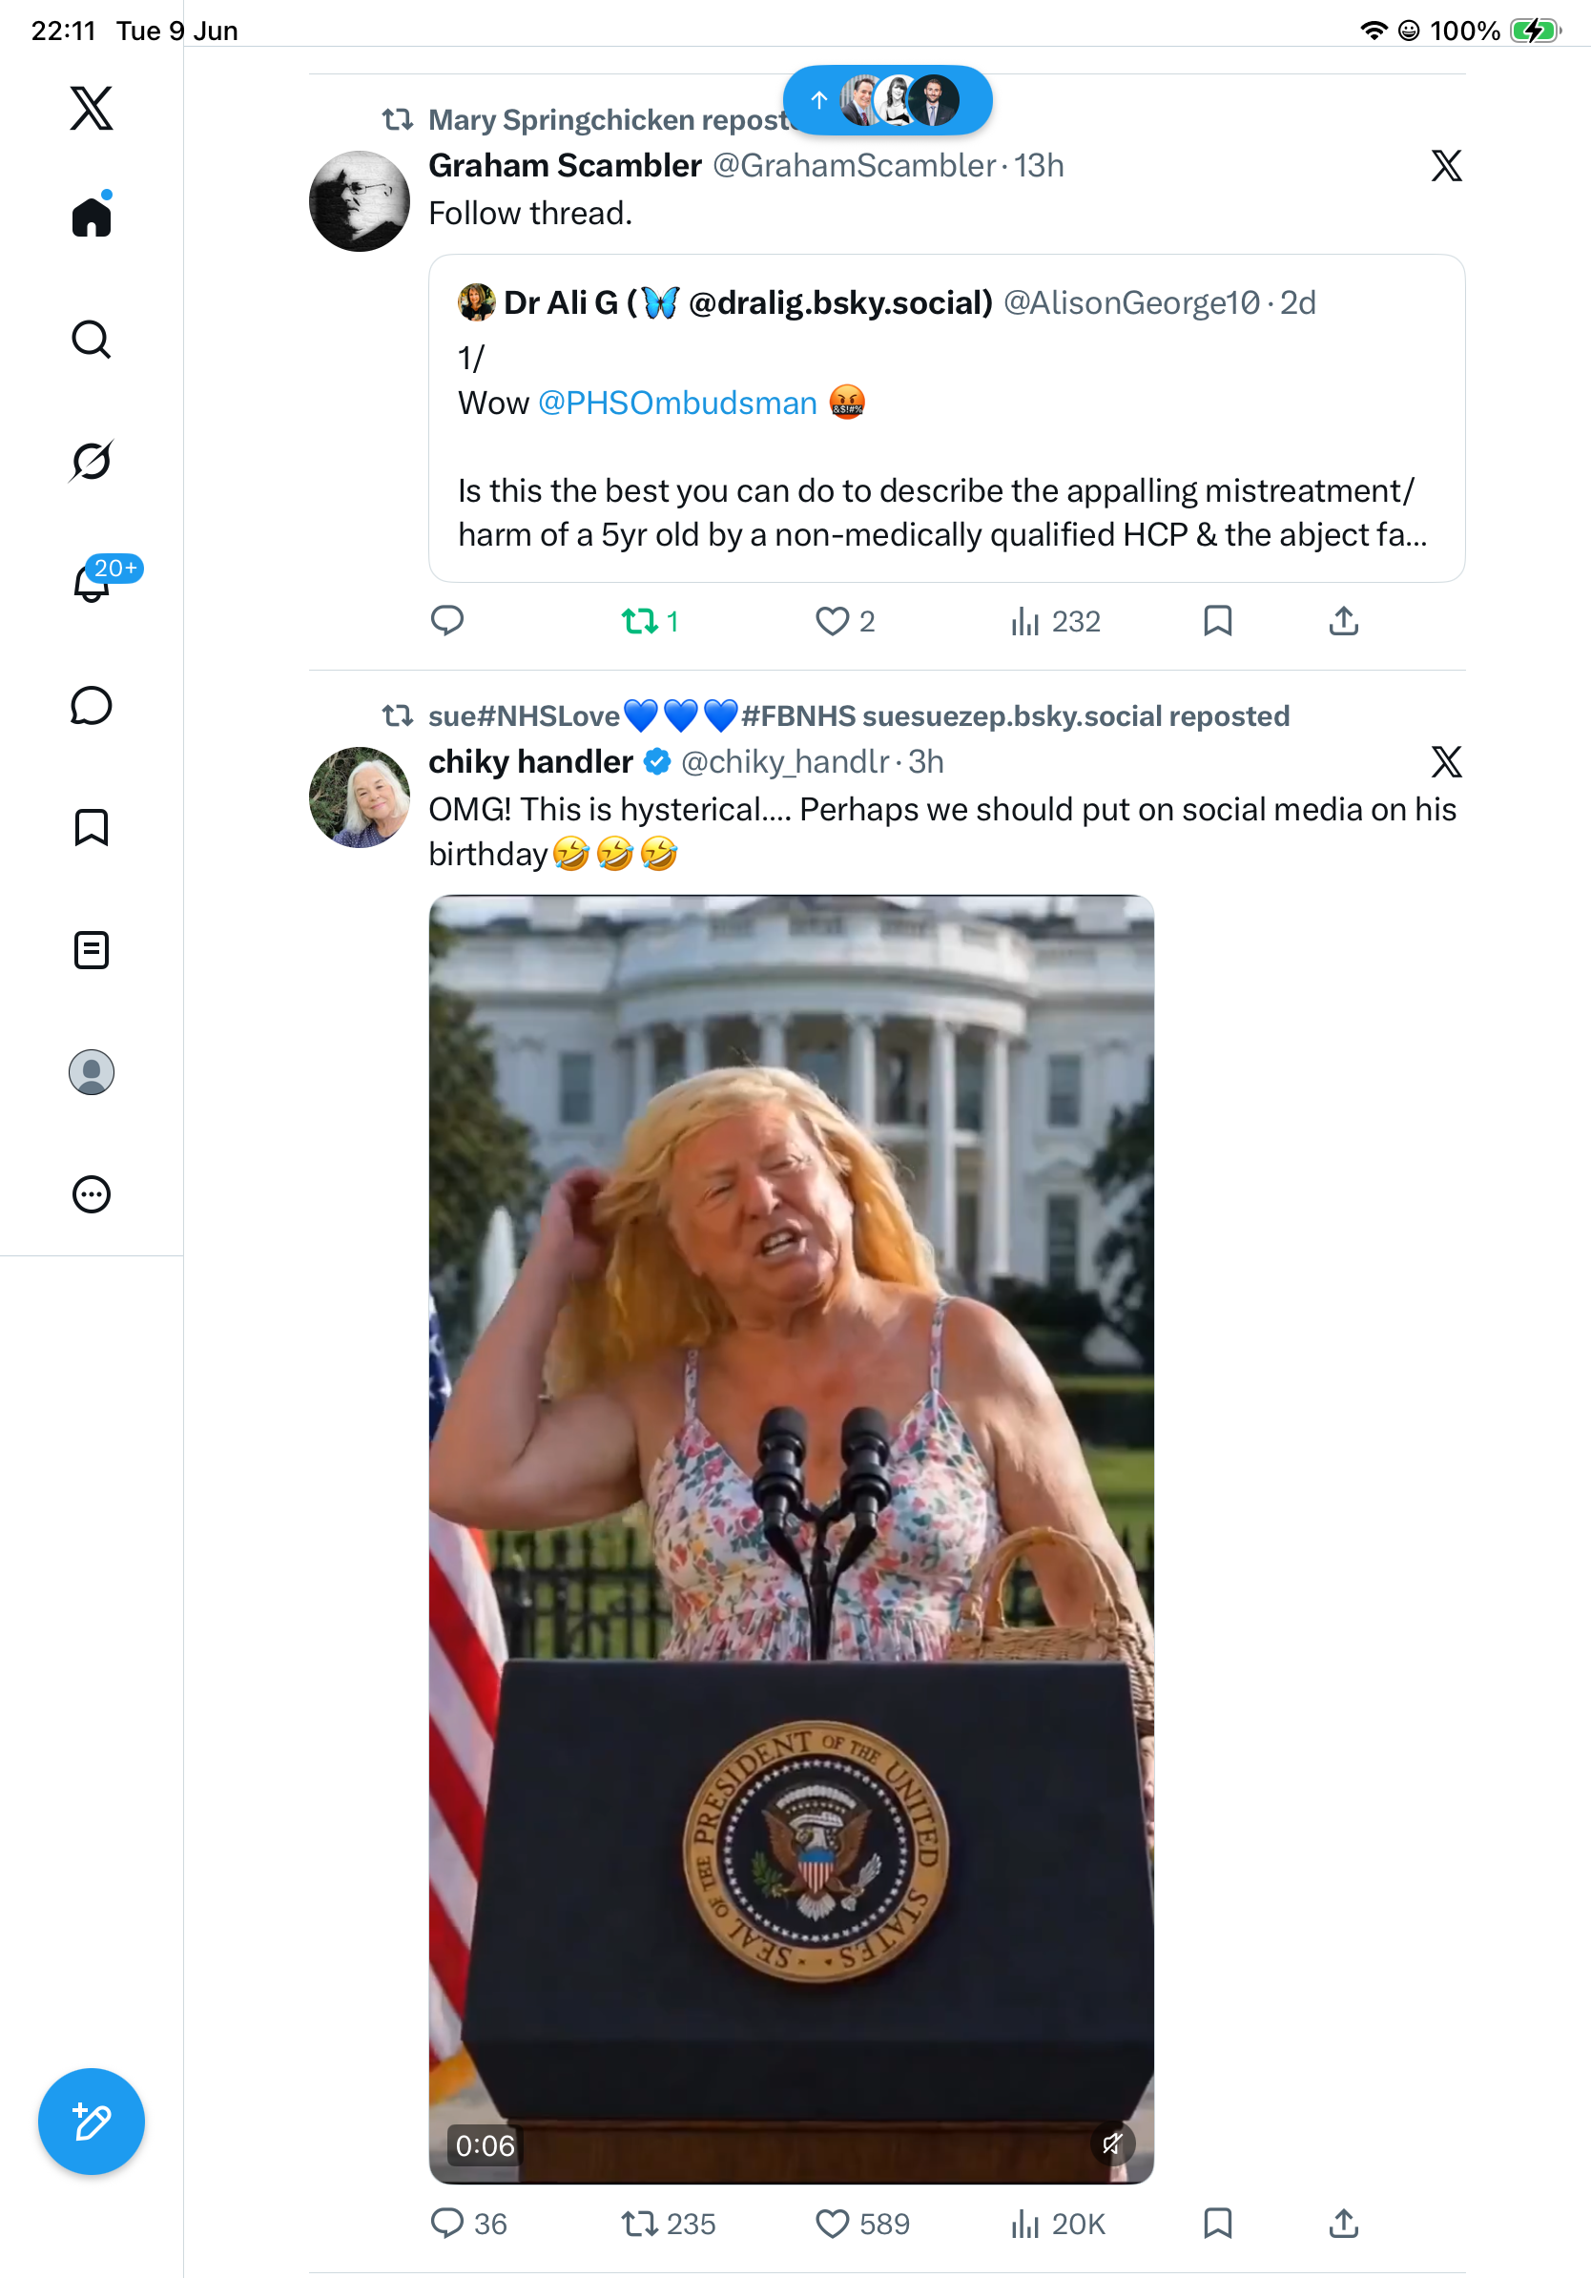
Task: Open Grok options on chiky handler's post
Action: [x=1446, y=762]
